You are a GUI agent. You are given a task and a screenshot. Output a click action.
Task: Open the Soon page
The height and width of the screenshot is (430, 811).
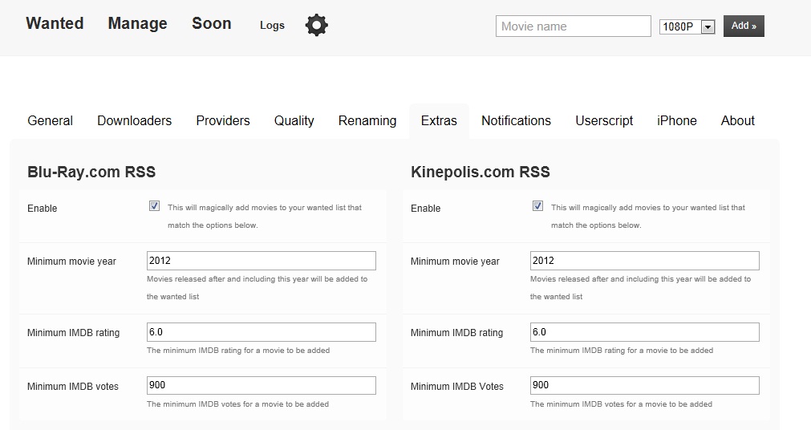click(212, 23)
